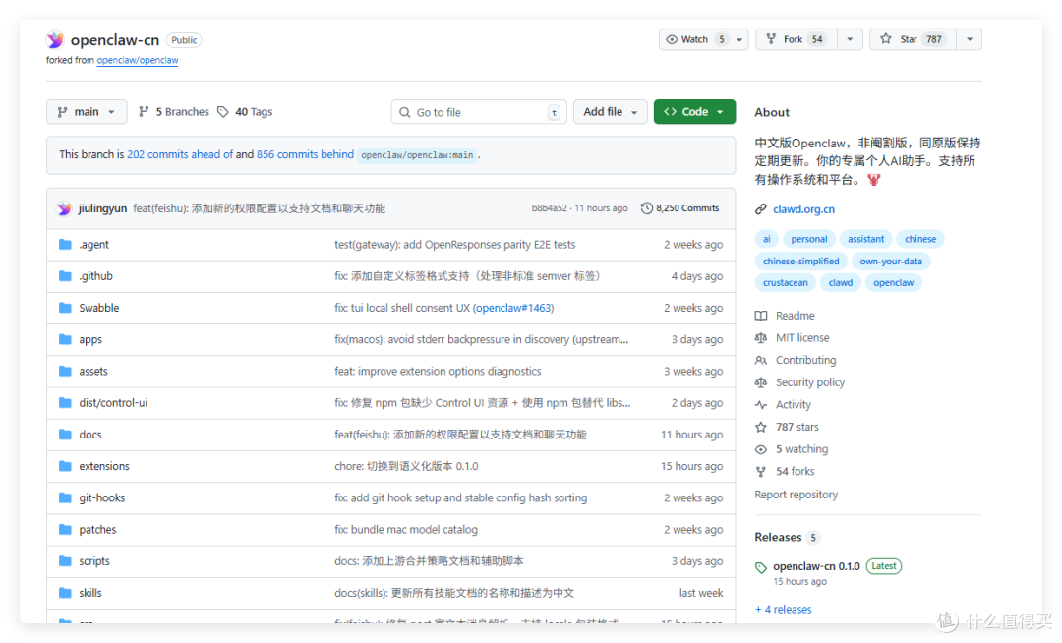This screenshot has width=1062, height=643.
Task: Click the .agent folder icon
Action: [65, 245]
